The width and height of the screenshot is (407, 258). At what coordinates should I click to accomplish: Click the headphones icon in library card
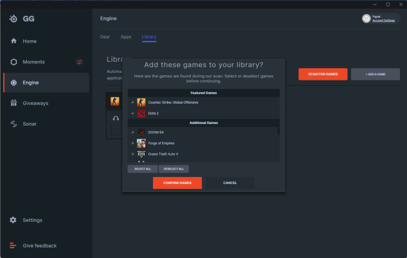[x=116, y=118]
